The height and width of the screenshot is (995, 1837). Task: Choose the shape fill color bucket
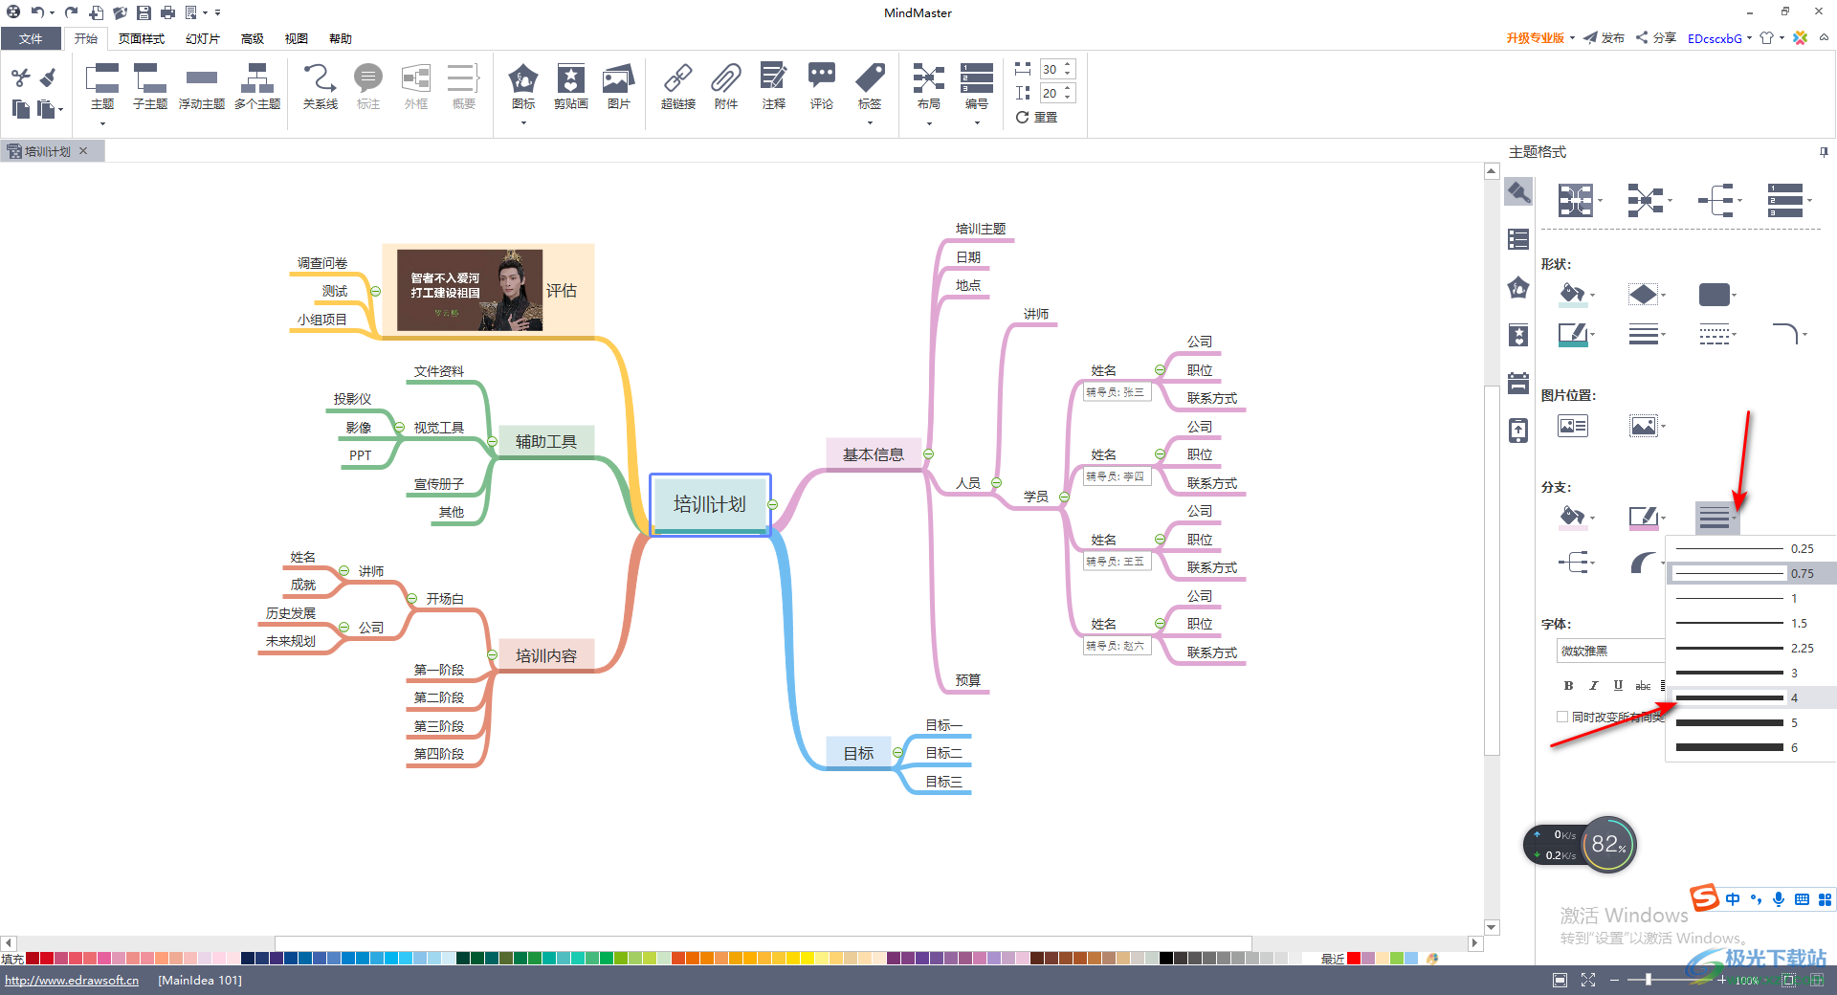point(1571,294)
